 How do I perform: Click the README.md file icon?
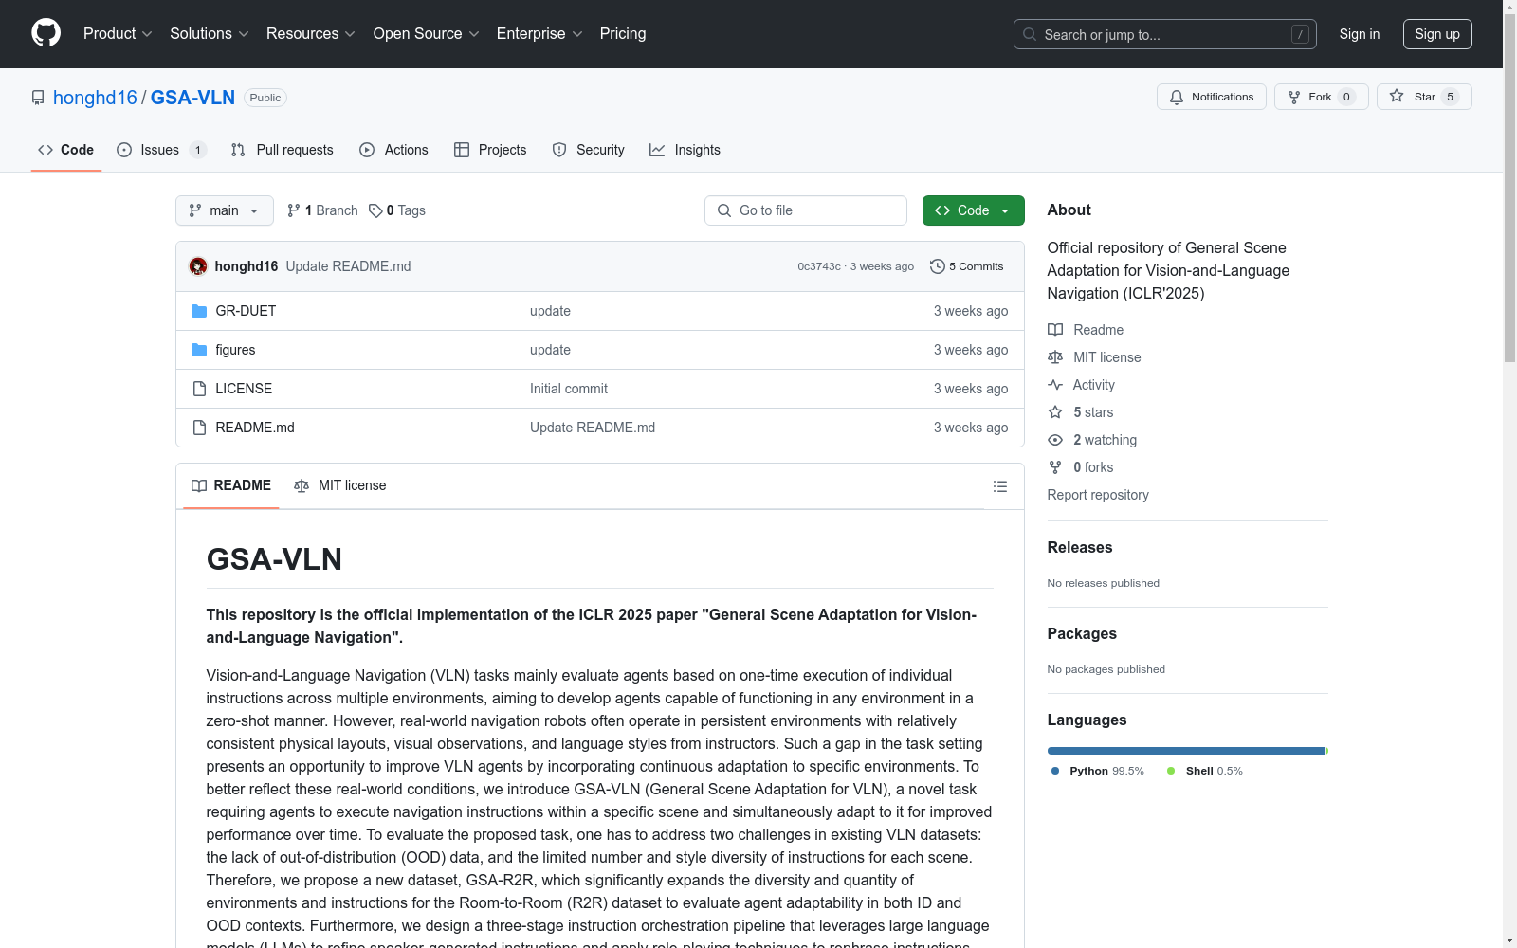[x=199, y=428]
